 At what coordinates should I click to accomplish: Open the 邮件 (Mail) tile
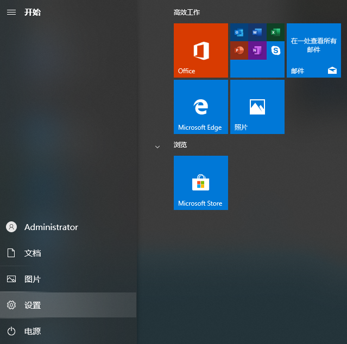pos(313,50)
